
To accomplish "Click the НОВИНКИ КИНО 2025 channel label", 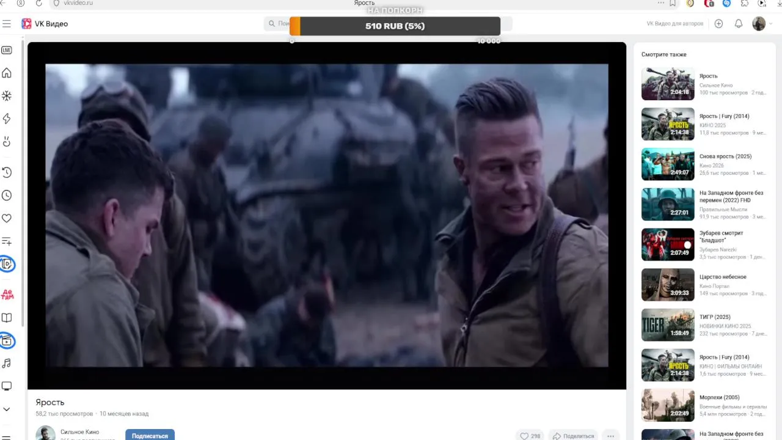I will coord(725,326).
